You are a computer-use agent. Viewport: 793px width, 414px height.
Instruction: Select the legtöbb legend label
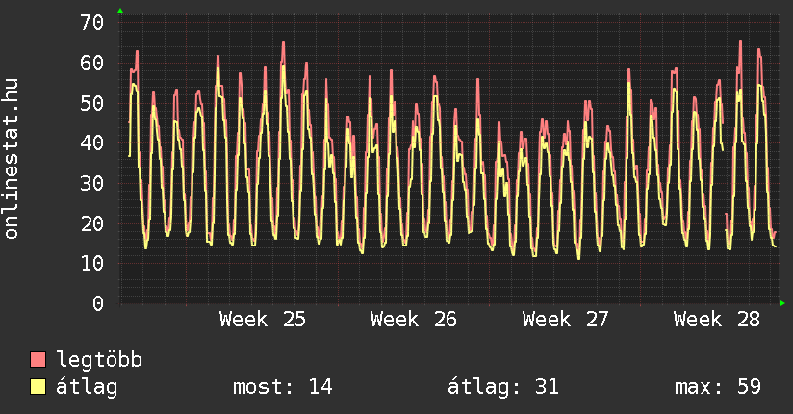coord(99,359)
